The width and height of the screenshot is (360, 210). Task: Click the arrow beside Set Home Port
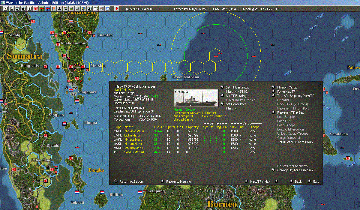coord(222,104)
